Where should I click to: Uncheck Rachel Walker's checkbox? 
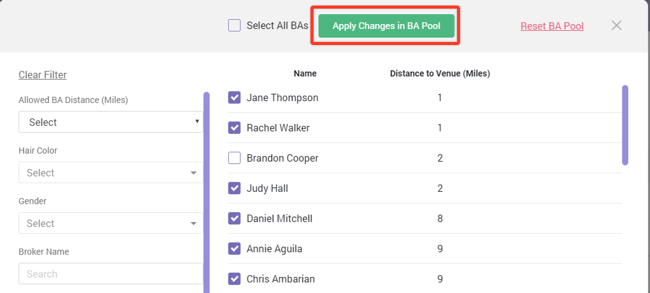pyautogui.click(x=234, y=128)
